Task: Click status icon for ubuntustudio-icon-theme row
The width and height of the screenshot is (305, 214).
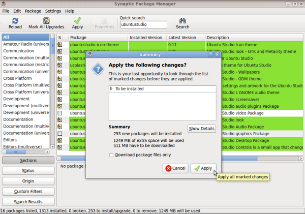Action: pyautogui.click(x=59, y=45)
